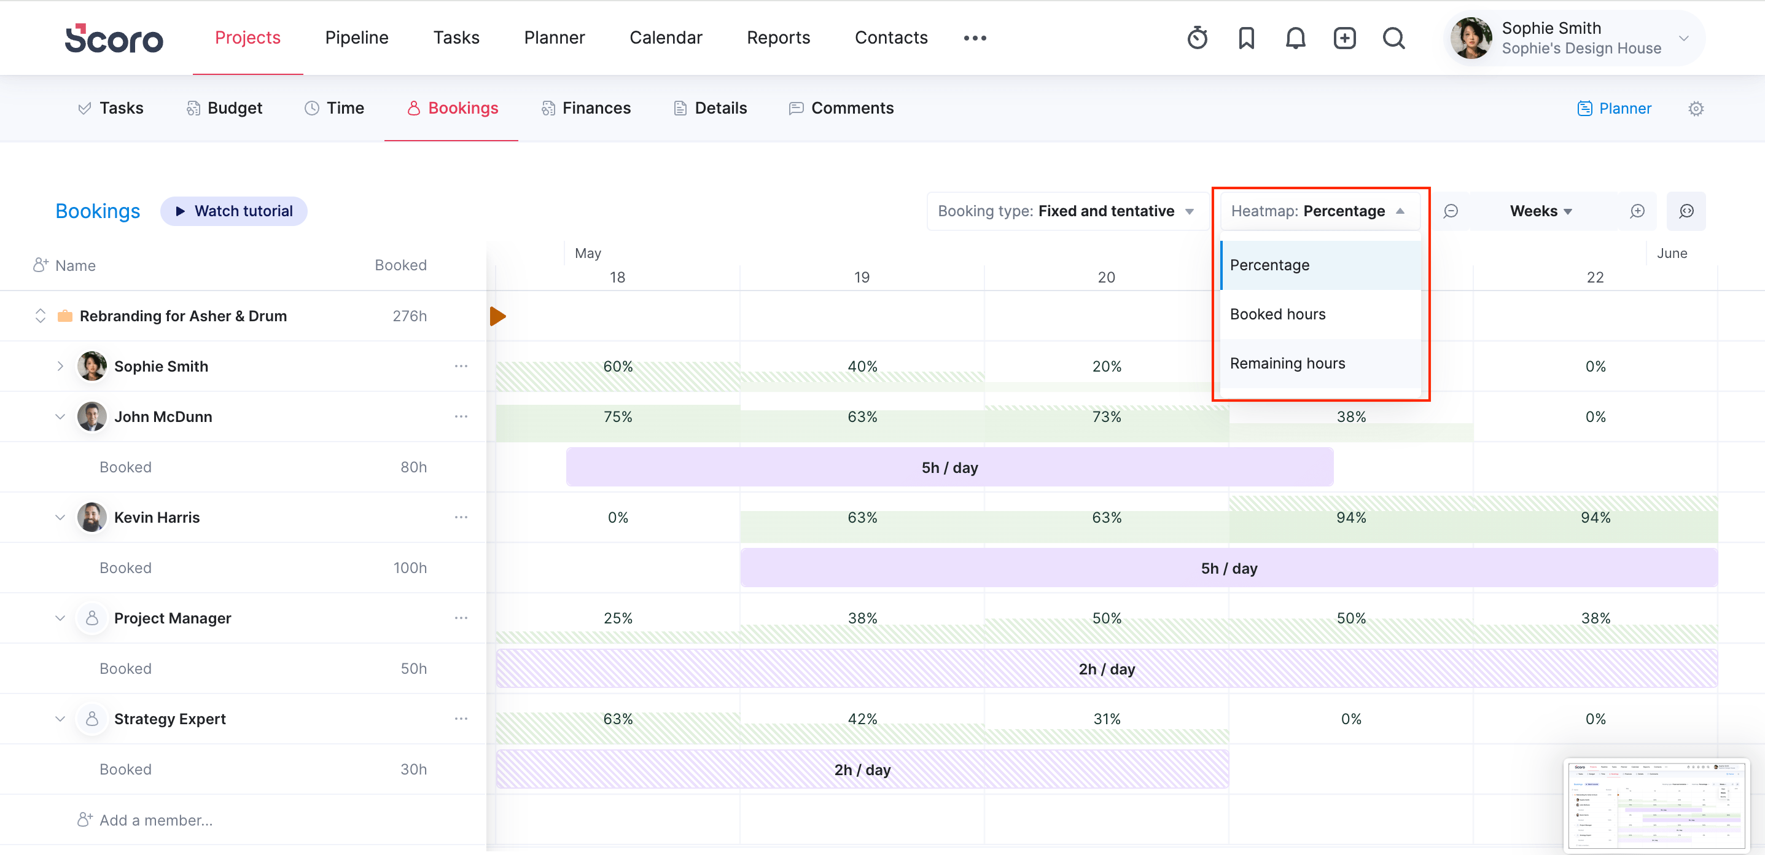The image size is (1765, 855).
Task: Click the Watch tutorial button
Action: click(x=233, y=211)
